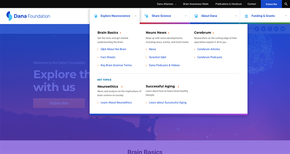Open the Successful Aging heading link

tap(160, 86)
